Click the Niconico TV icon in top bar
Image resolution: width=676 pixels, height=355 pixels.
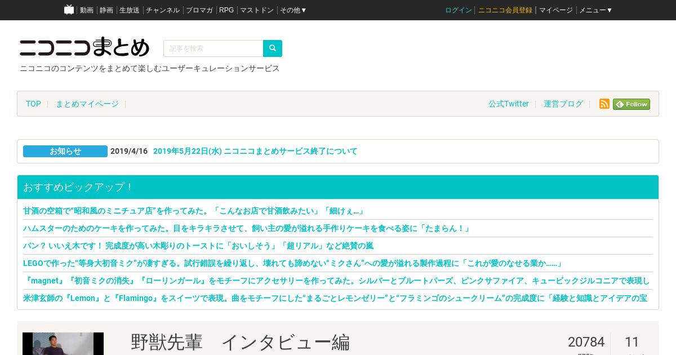(69, 10)
